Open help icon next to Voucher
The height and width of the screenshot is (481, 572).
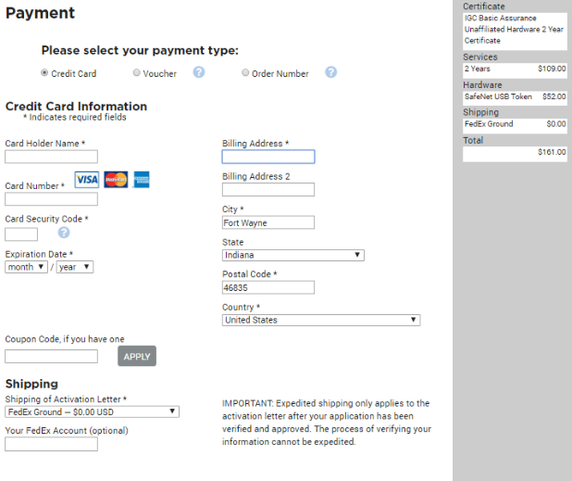coord(199,72)
